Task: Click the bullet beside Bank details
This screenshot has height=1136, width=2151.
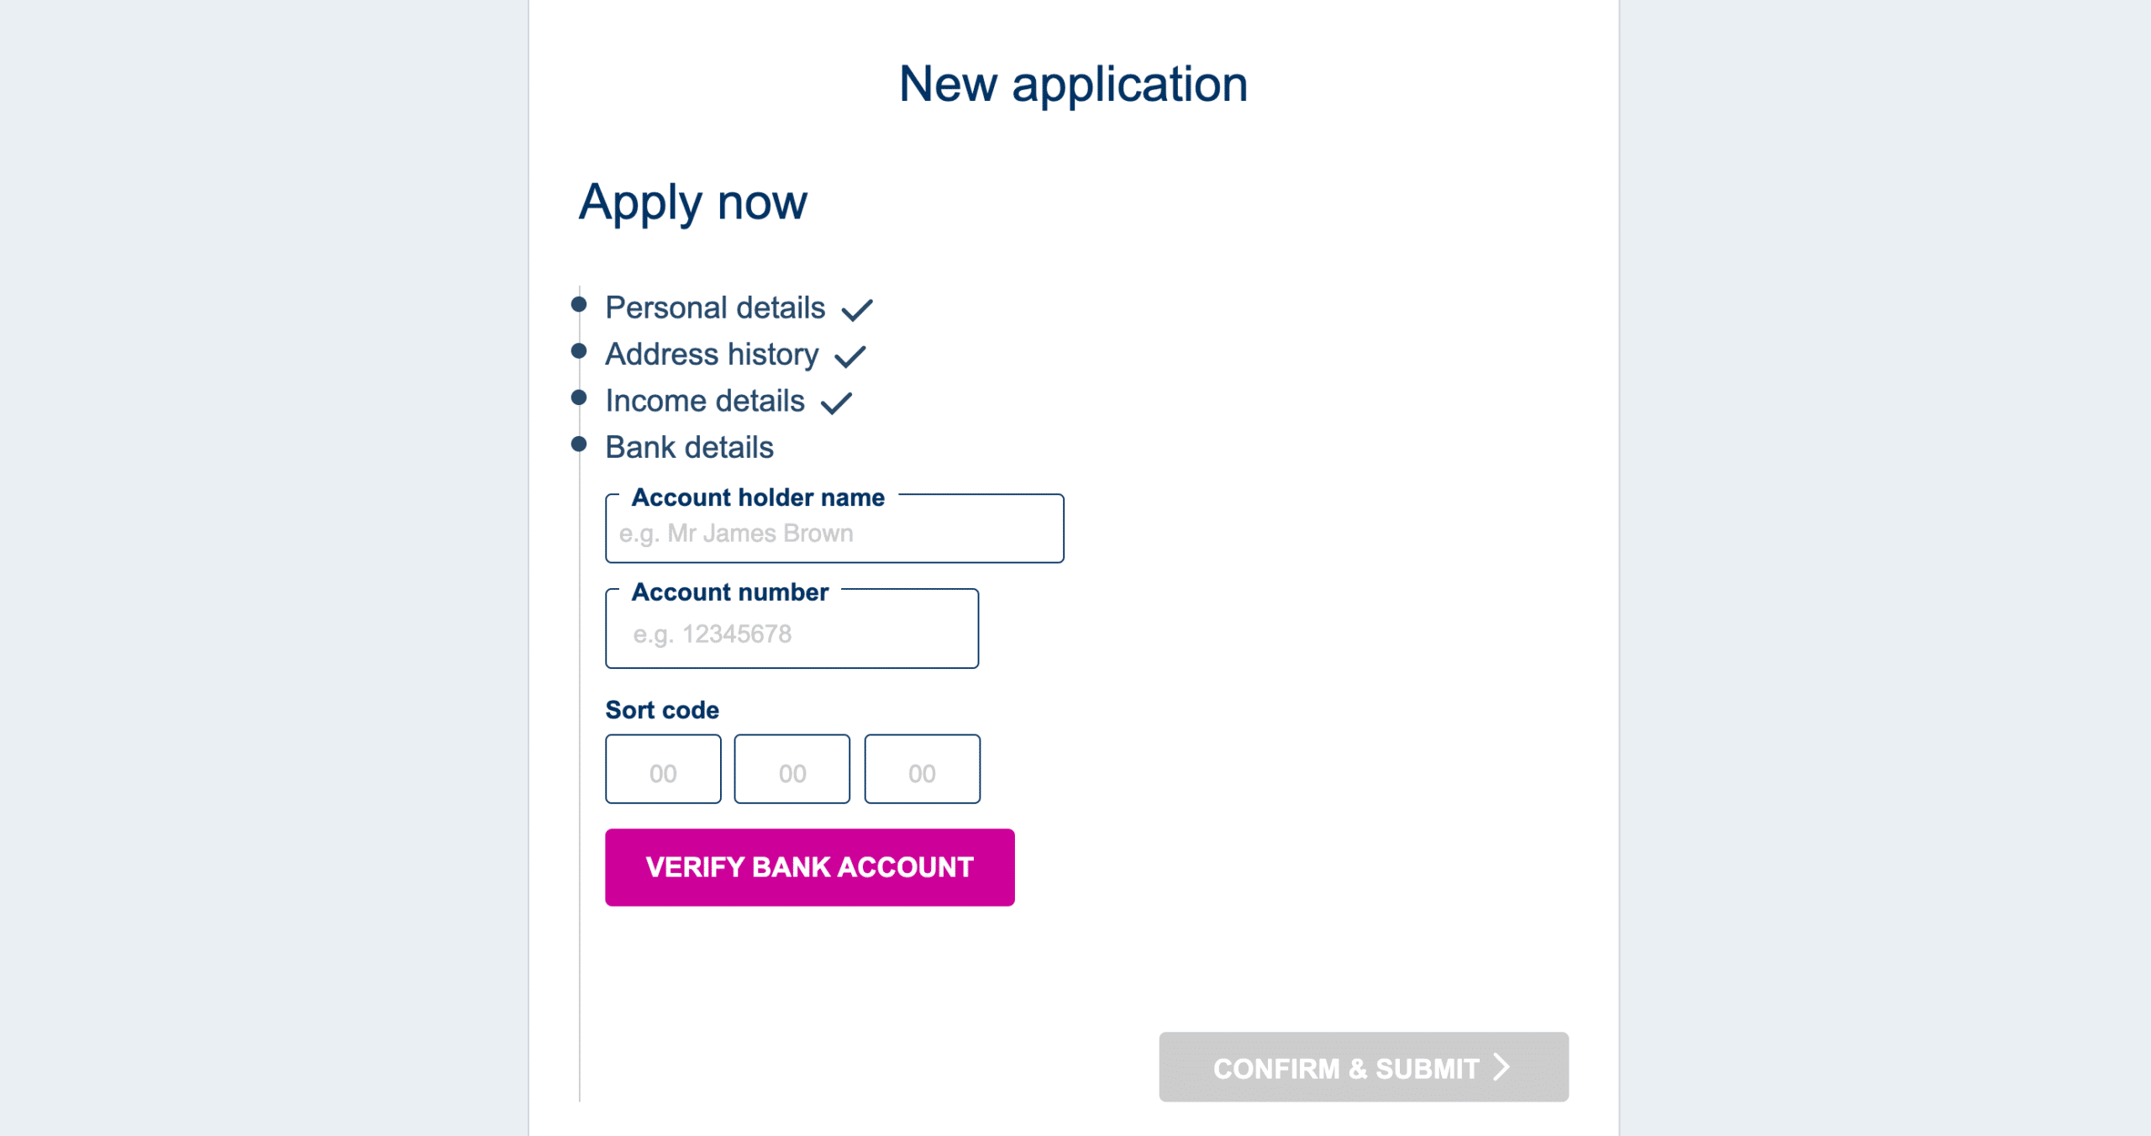Action: [579, 444]
